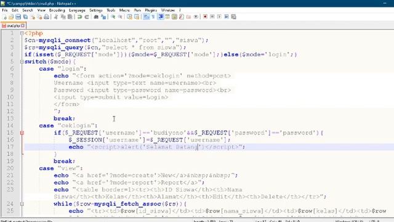Open the Search menu
The image size is (394, 222).
pyautogui.click(x=28, y=10)
